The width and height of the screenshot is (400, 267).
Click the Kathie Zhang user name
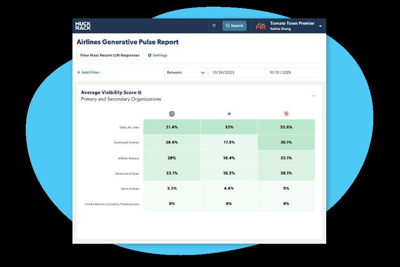tap(280, 29)
